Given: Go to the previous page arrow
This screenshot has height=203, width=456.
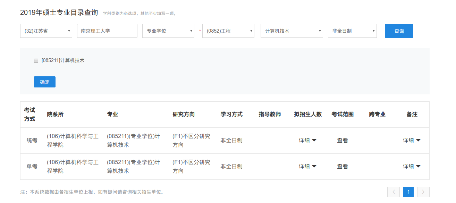Looking at the screenshot, I should coord(394,192).
